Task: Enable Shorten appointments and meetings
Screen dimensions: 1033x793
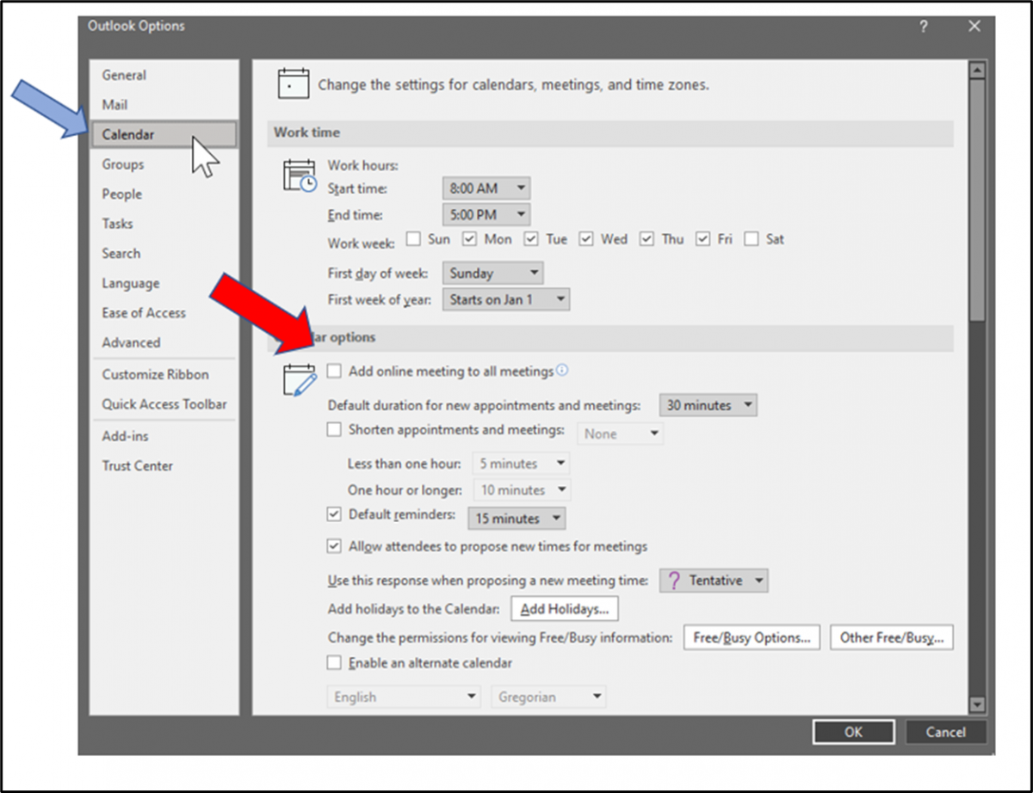Action: (x=335, y=429)
